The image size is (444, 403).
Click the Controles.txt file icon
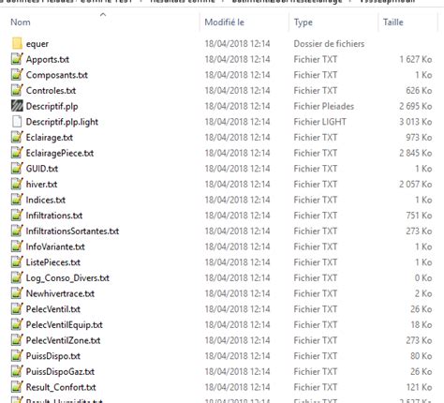click(17, 90)
